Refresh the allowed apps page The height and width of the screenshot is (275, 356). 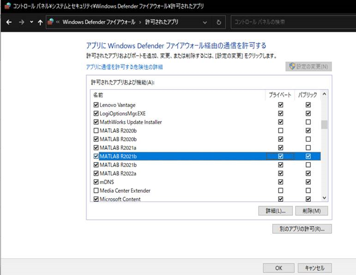click(x=219, y=22)
